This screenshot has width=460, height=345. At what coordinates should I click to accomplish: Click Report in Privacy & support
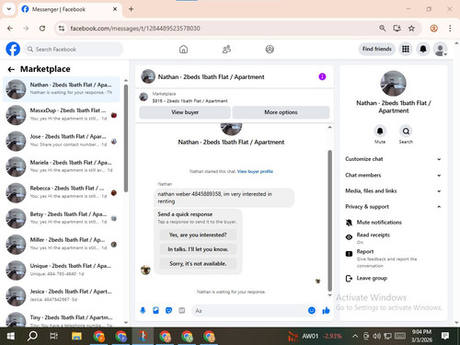tap(393, 259)
